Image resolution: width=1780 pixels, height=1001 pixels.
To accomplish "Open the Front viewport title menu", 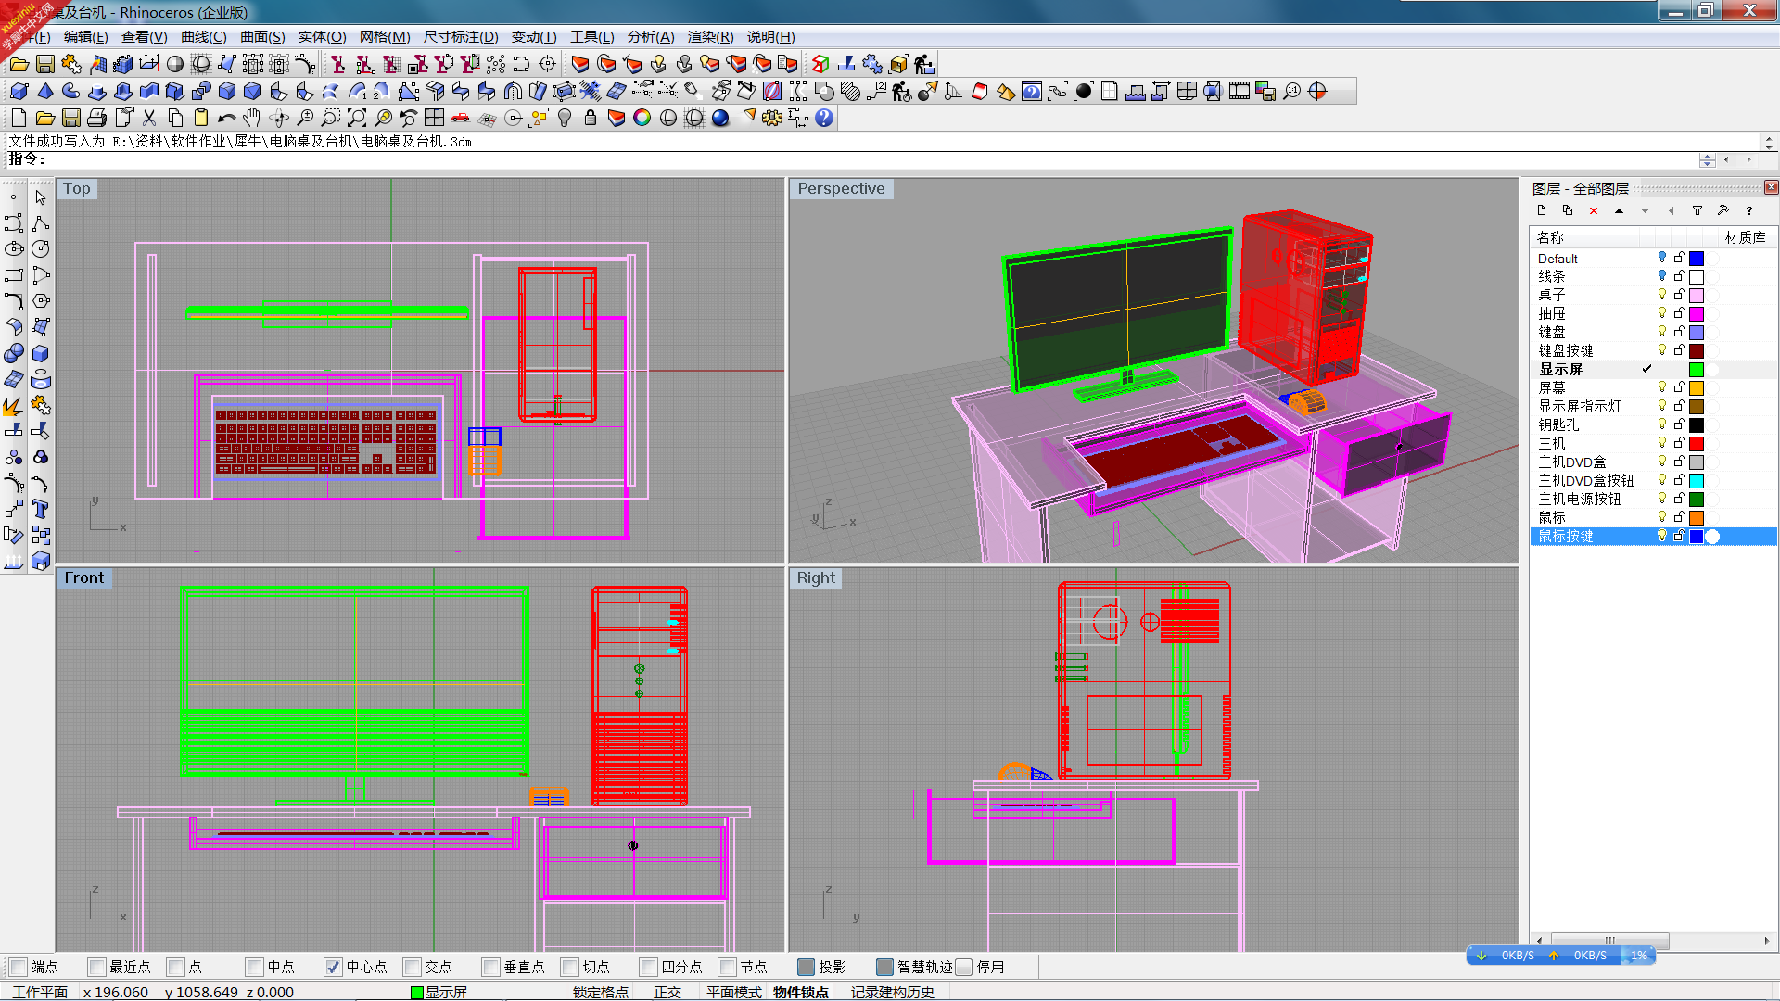I will tap(83, 577).
